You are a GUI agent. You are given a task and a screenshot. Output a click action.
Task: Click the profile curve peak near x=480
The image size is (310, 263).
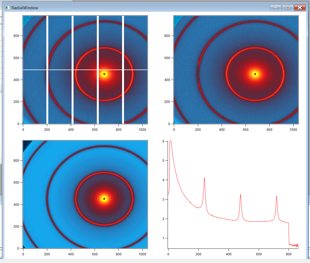240,195
